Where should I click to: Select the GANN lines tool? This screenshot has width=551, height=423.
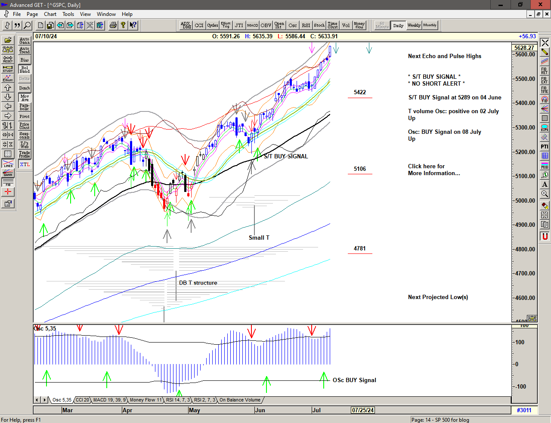8,173
